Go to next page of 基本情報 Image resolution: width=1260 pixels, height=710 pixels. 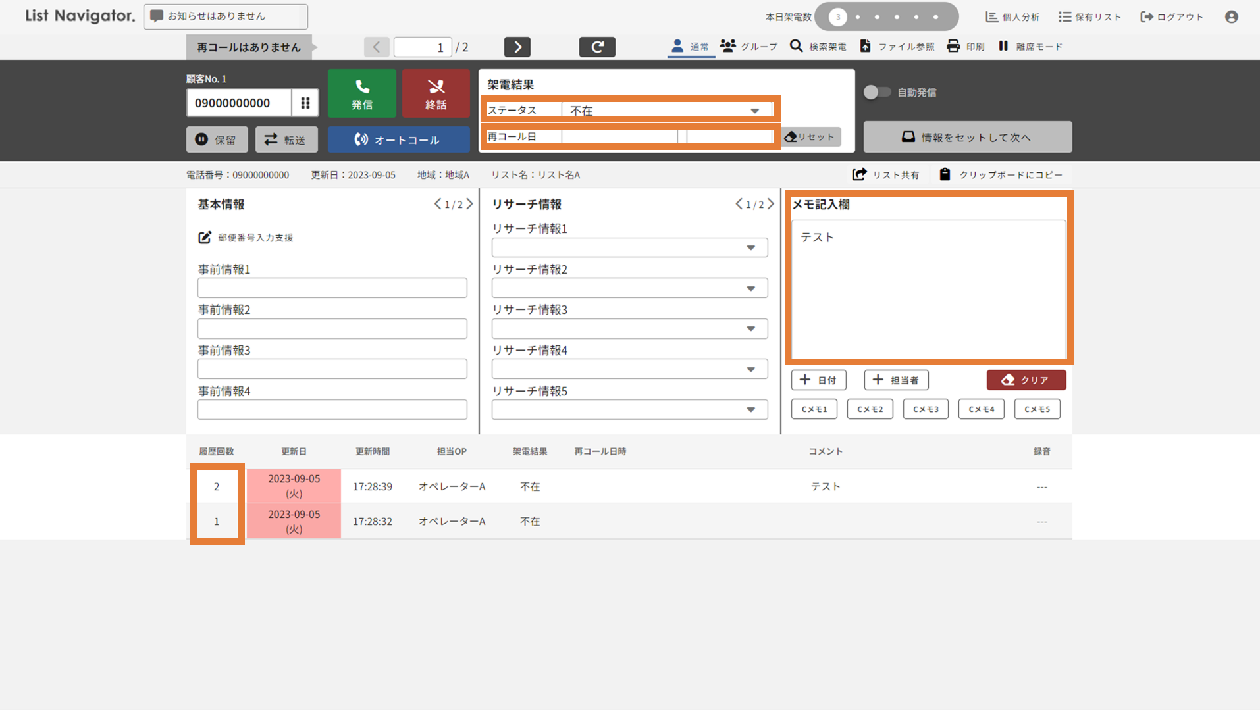click(x=469, y=205)
